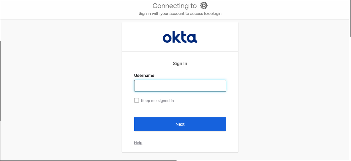Click the dark blue okta wordmark
The image size is (351, 161).
tap(180, 37)
